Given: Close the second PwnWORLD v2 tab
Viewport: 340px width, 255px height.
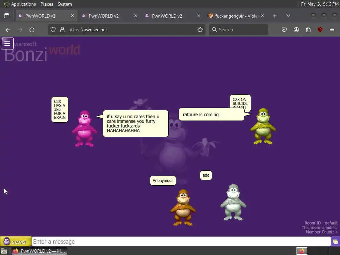Looking at the screenshot, I should coord(136,16).
